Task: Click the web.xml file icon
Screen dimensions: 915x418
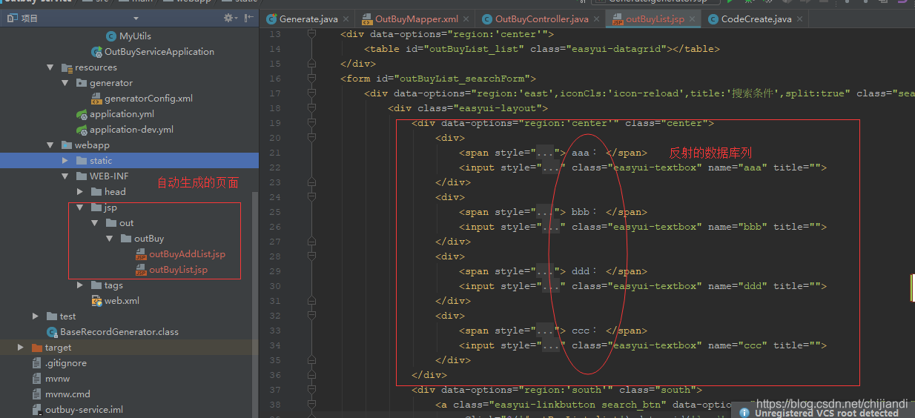Action: 96,301
